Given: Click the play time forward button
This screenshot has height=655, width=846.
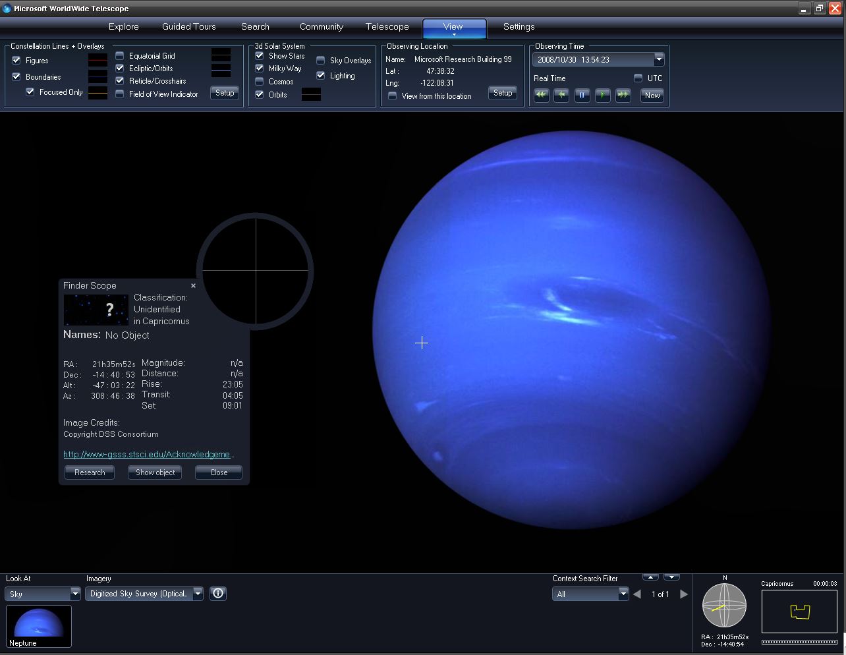Looking at the screenshot, I should 602,95.
